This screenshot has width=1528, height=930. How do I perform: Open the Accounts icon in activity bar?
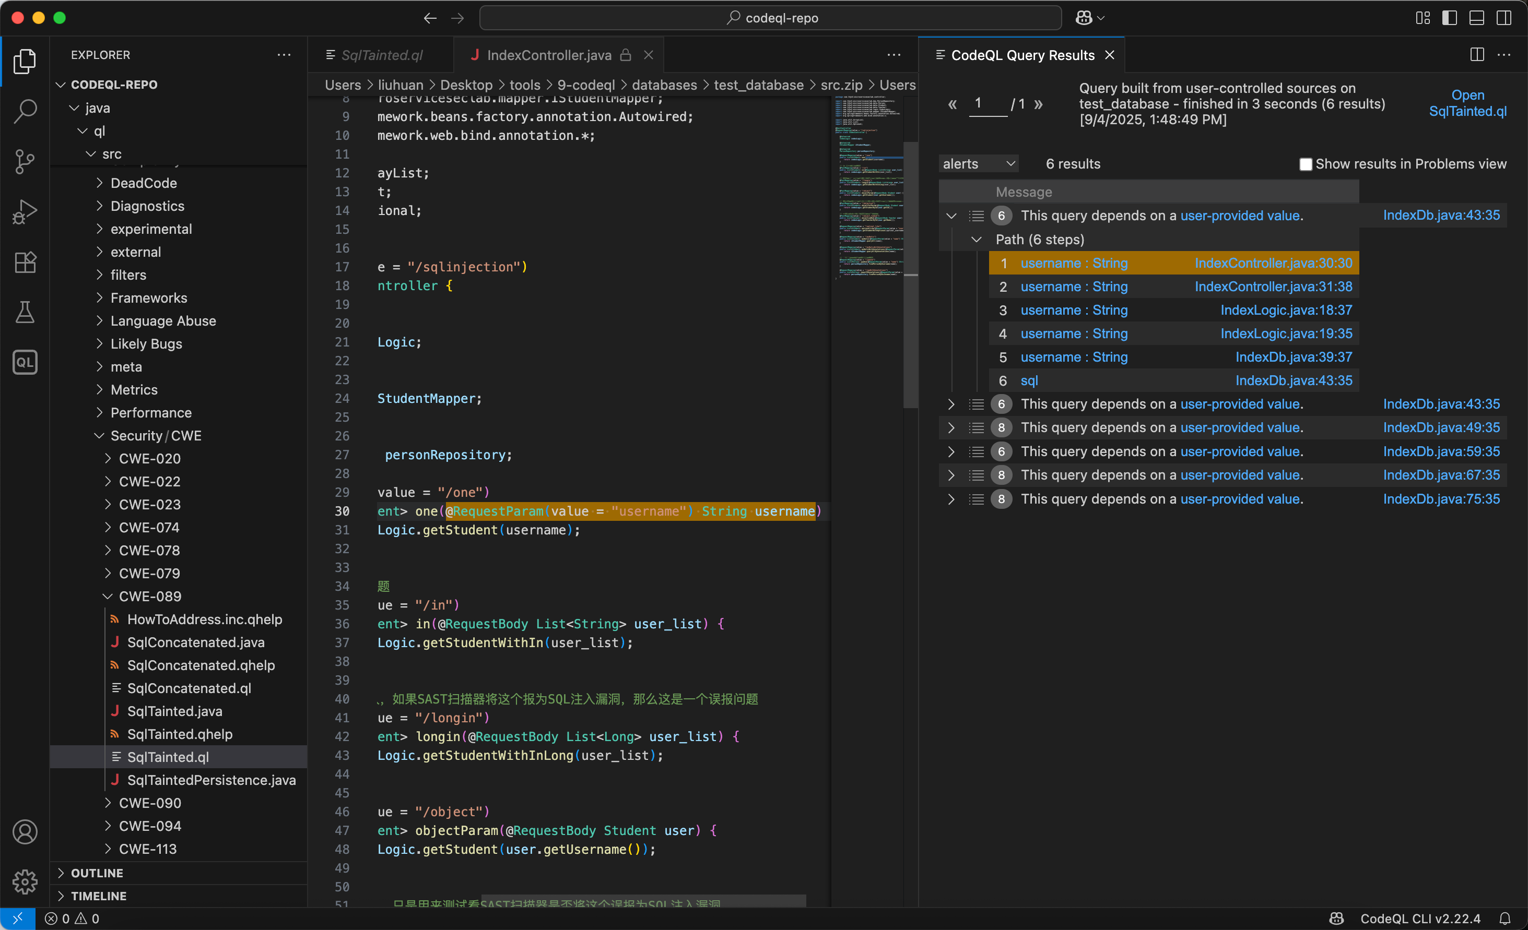[x=25, y=831]
